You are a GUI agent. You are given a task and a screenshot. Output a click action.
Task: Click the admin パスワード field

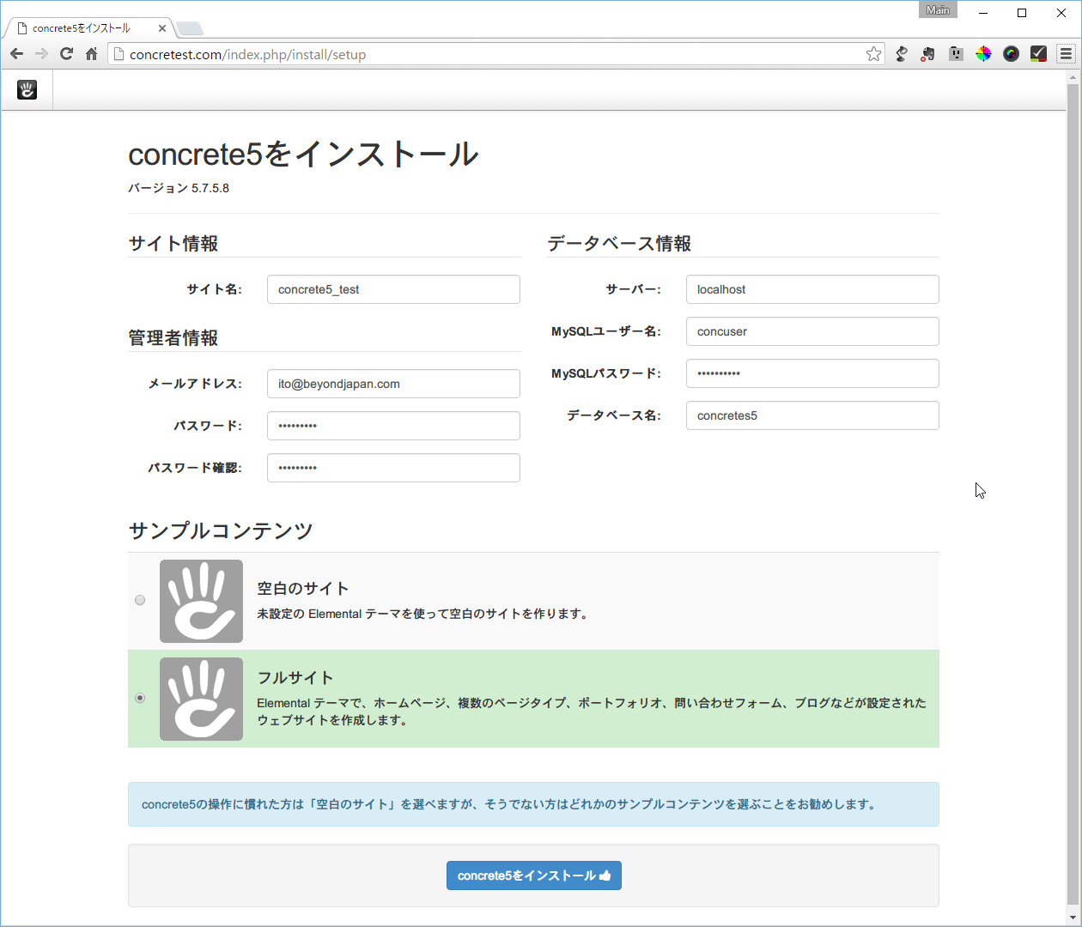click(393, 426)
